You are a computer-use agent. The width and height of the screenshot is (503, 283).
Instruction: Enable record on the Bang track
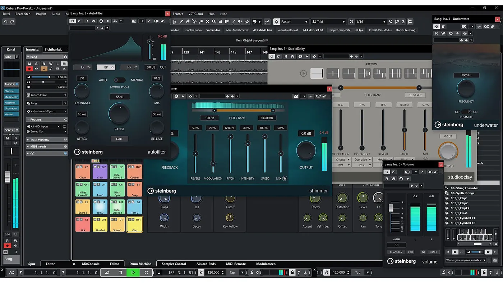[x=29, y=69]
